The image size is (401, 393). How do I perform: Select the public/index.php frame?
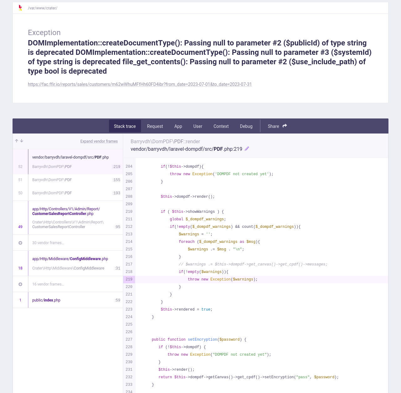(x=69, y=300)
